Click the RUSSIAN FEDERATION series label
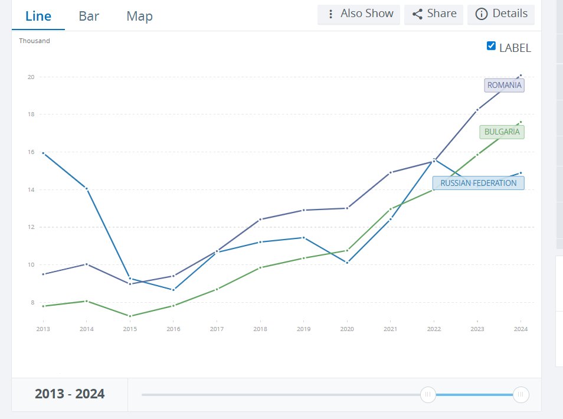 pos(478,183)
